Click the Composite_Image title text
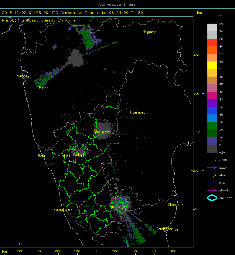Image resolution: width=235 pixels, height=255 pixels. point(118,5)
